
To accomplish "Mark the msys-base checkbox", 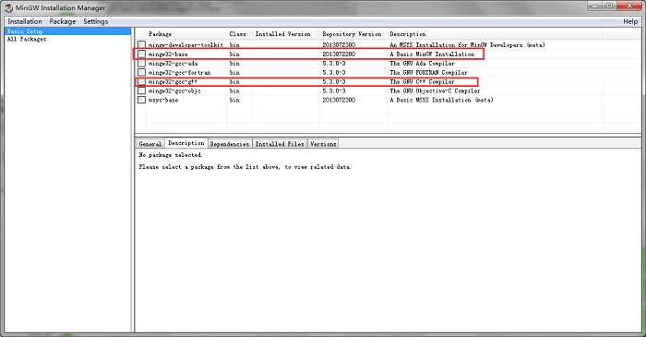I will (x=141, y=100).
